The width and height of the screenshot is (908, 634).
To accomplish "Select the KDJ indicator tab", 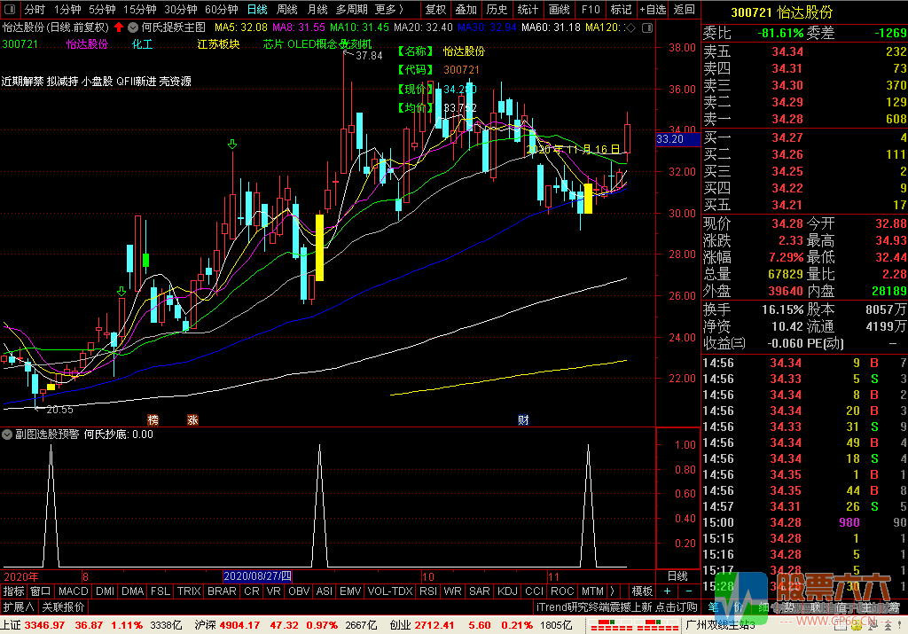I will coord(507,591).
